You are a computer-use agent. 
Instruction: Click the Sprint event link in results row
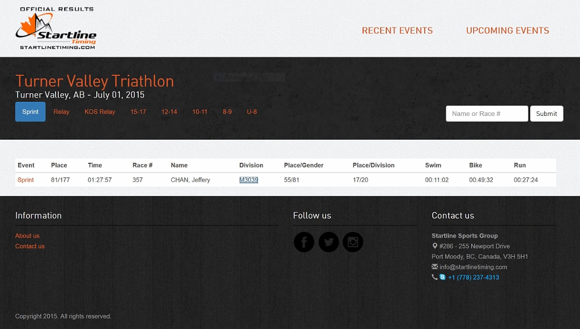pyautogui.click(x=25, y=180)
